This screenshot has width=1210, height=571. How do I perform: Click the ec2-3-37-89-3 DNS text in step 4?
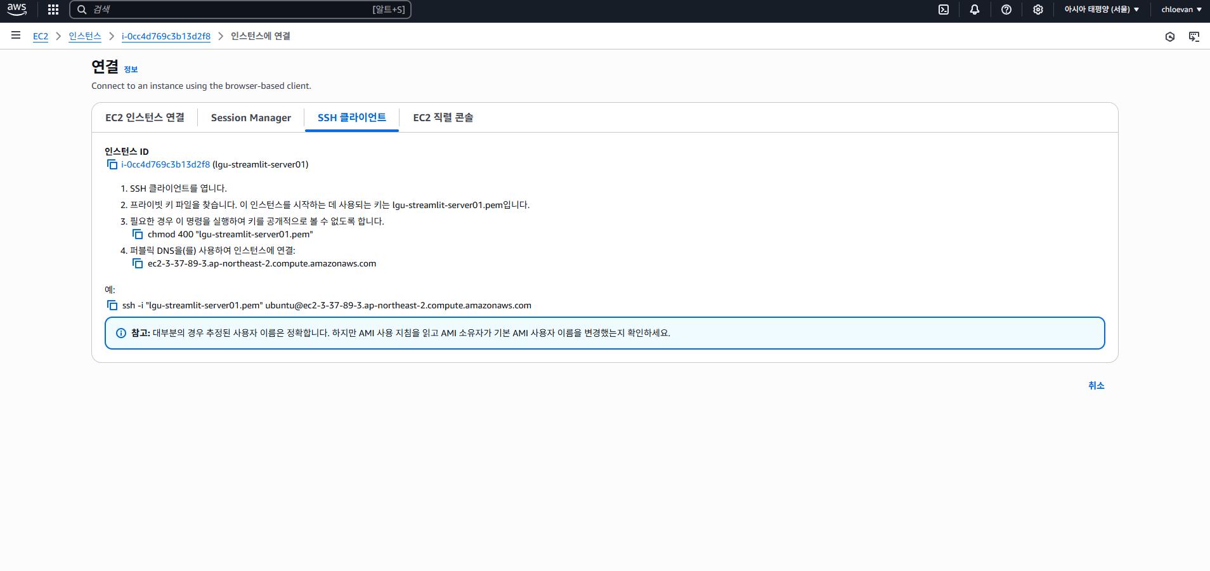262,263
